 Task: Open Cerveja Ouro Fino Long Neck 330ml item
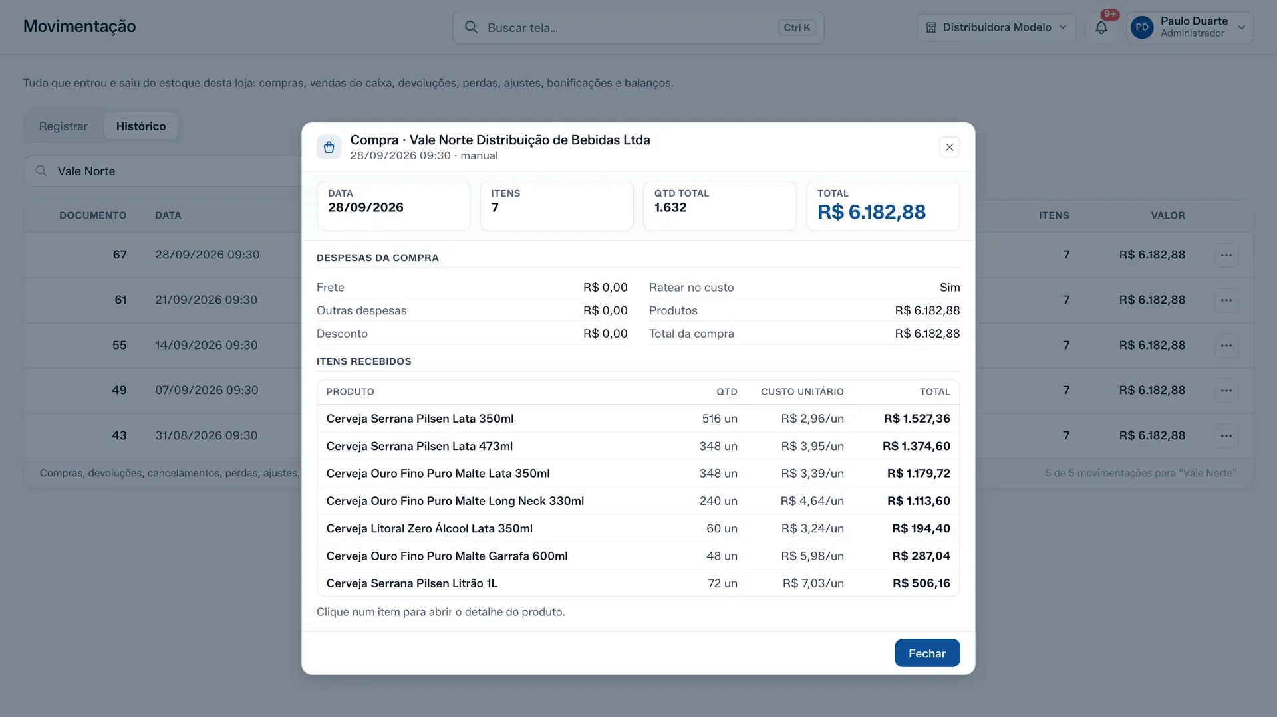[x=638, y=501]
